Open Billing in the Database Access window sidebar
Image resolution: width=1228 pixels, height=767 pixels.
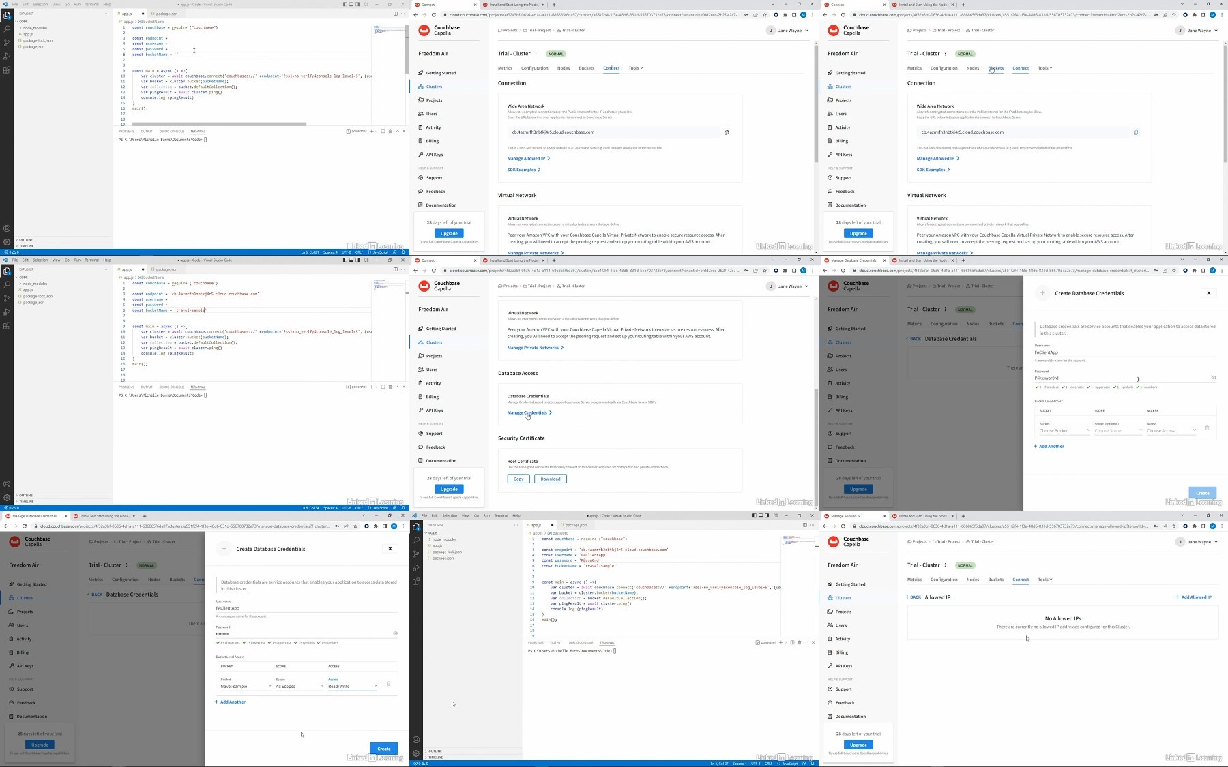tap(433, 397)
